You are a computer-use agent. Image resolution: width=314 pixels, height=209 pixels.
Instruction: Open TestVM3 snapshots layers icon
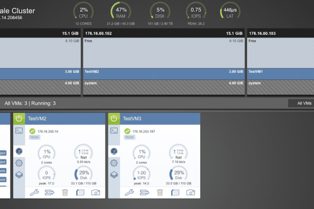(x=114, y=175)
